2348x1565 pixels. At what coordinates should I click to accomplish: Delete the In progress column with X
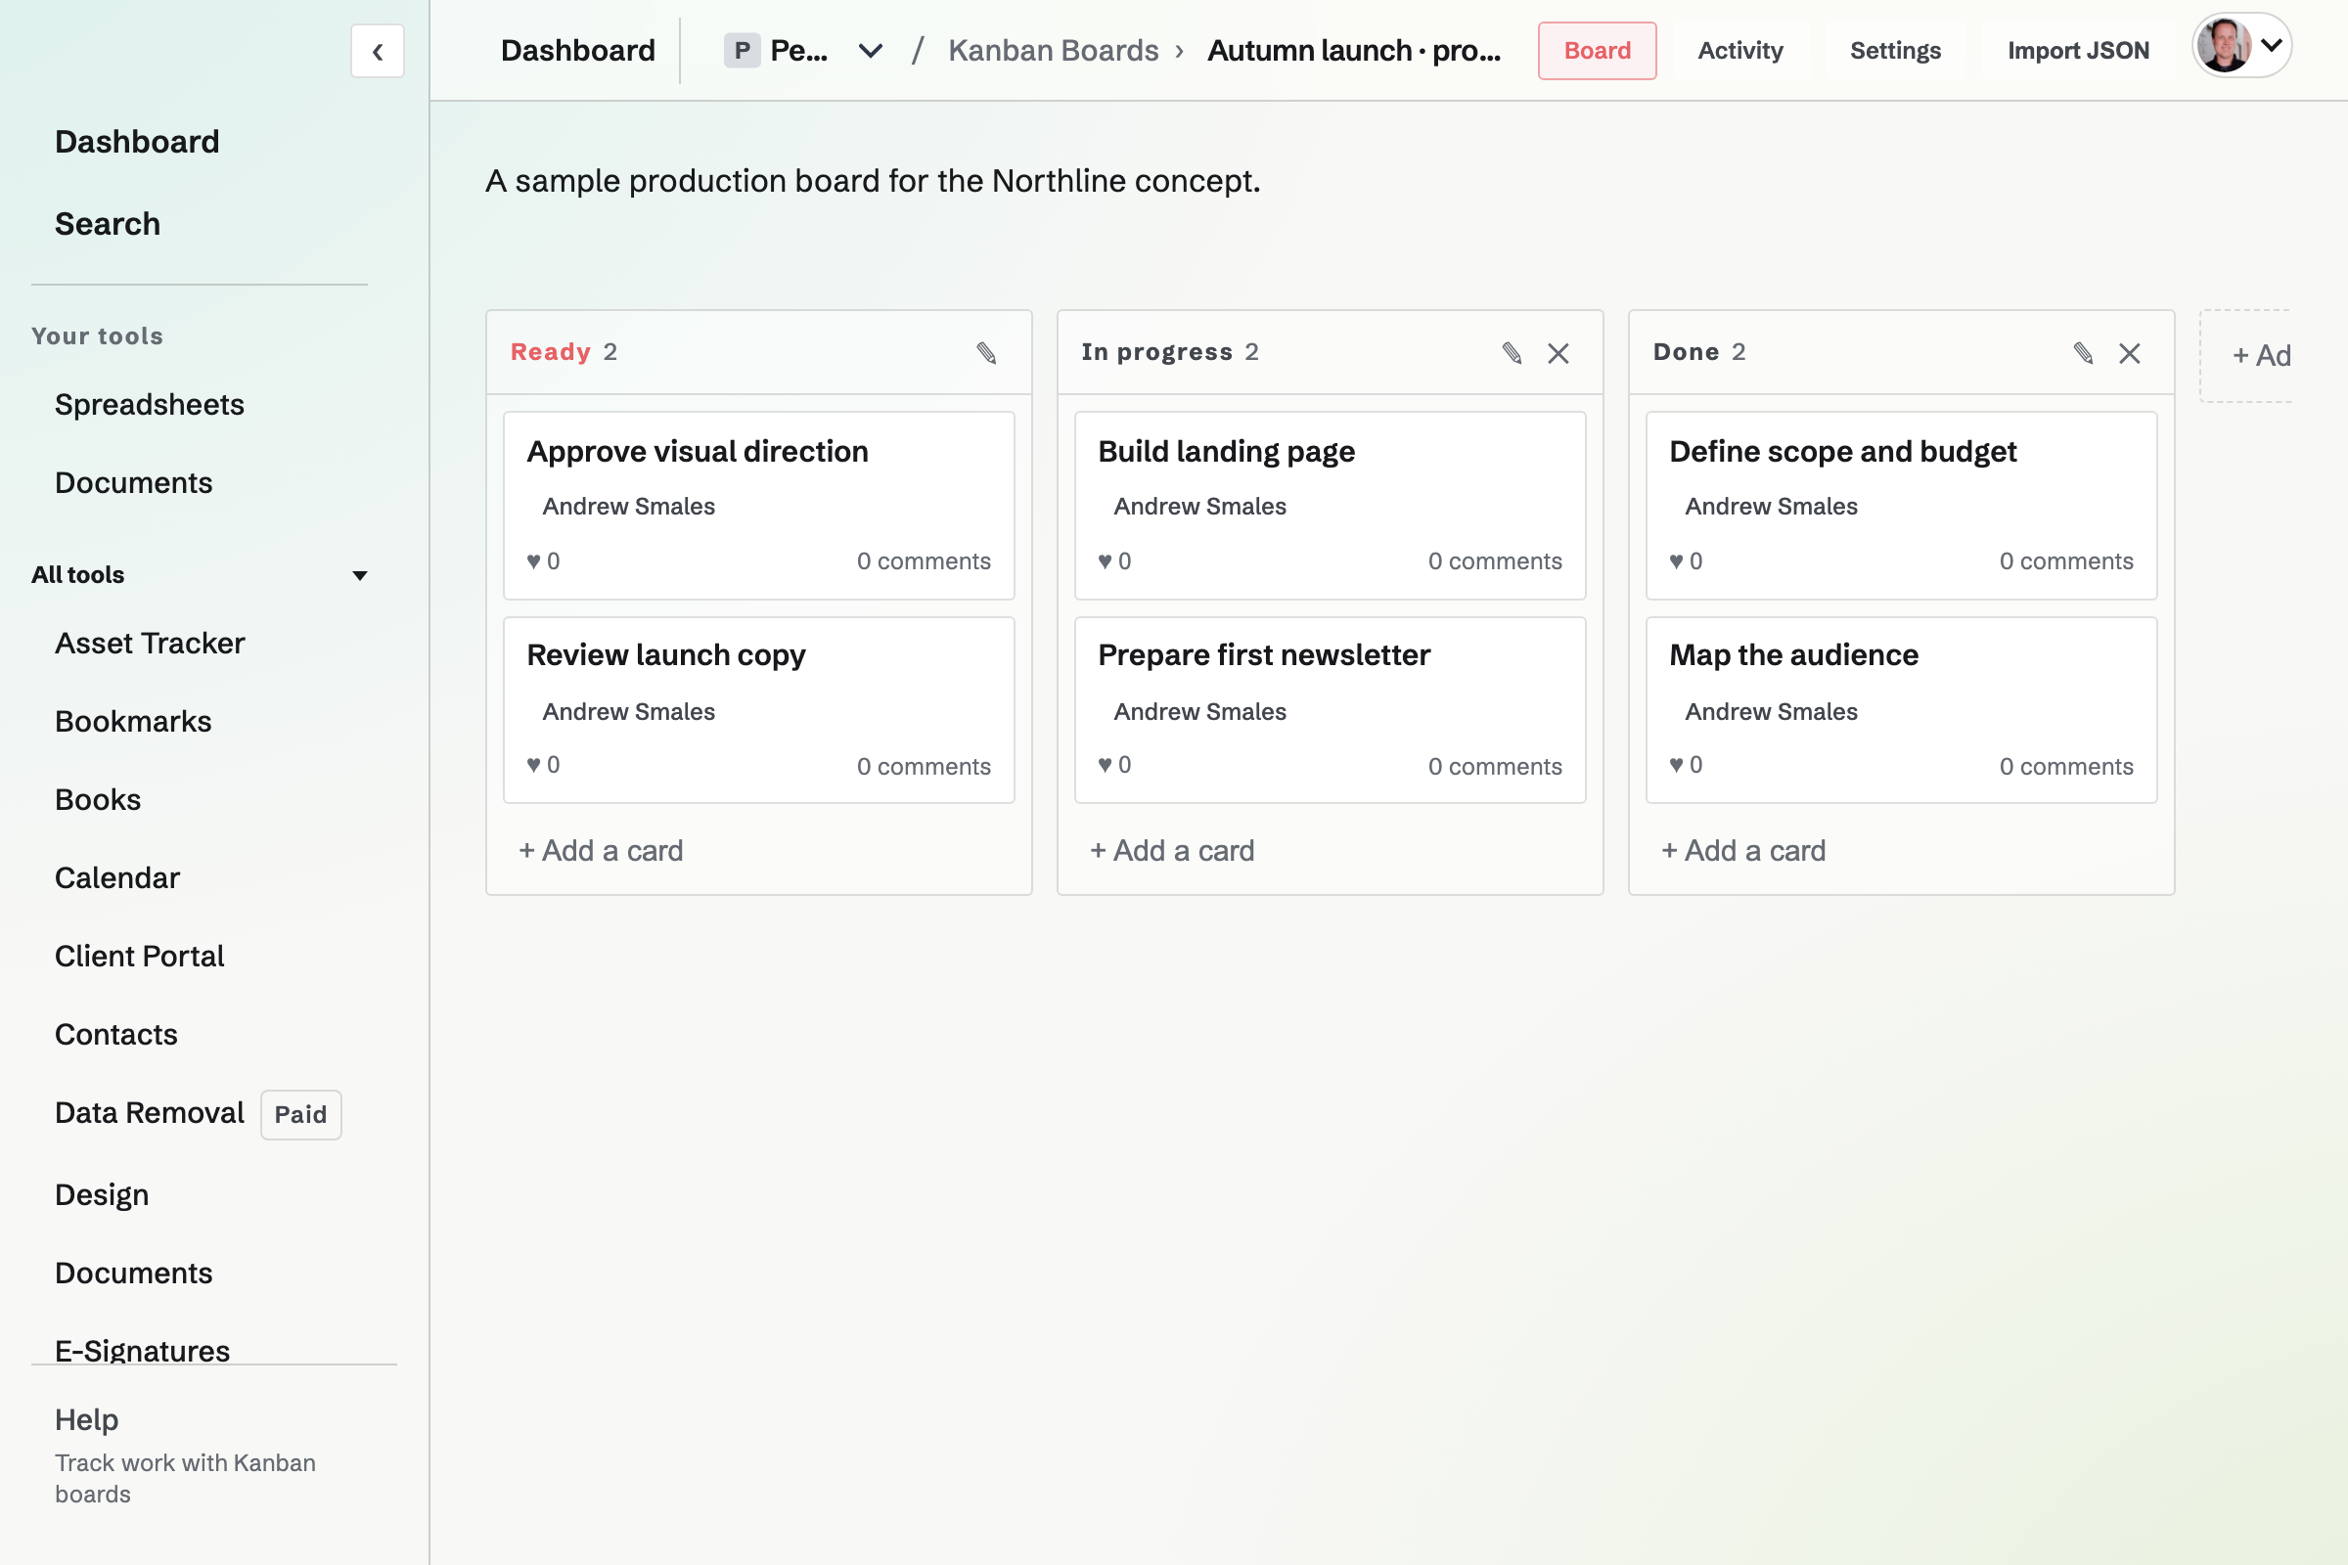pyautogui.click(x=1558, y=353)
